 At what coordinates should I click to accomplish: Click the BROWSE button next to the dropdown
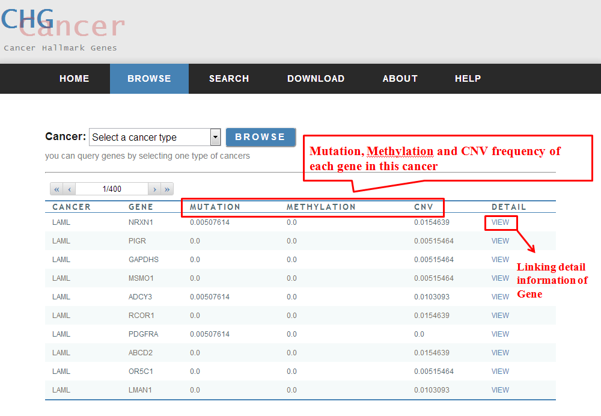pos(260,137)
